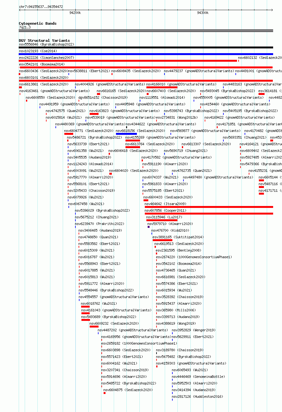Screen dimensions: 282x412
Task: Click the nsv6018762 (Wu2021) label
Action: click(99, 303)
